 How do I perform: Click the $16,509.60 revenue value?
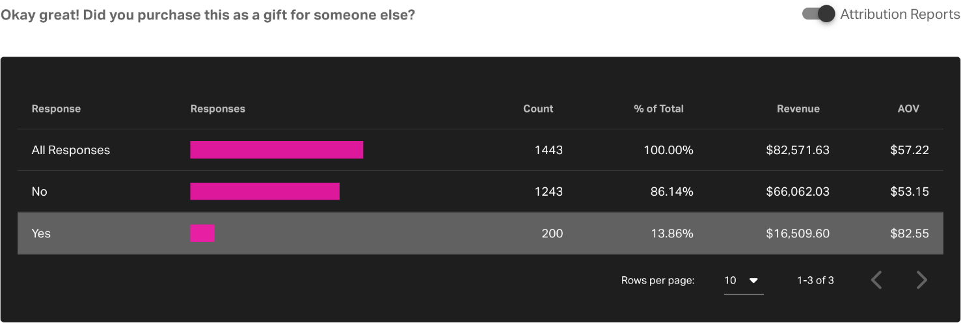798,233
